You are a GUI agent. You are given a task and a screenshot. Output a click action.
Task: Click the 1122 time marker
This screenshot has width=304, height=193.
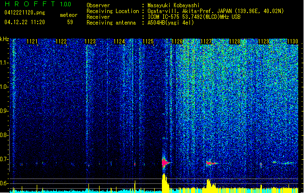pyautogui.click(x=61, y=41)
